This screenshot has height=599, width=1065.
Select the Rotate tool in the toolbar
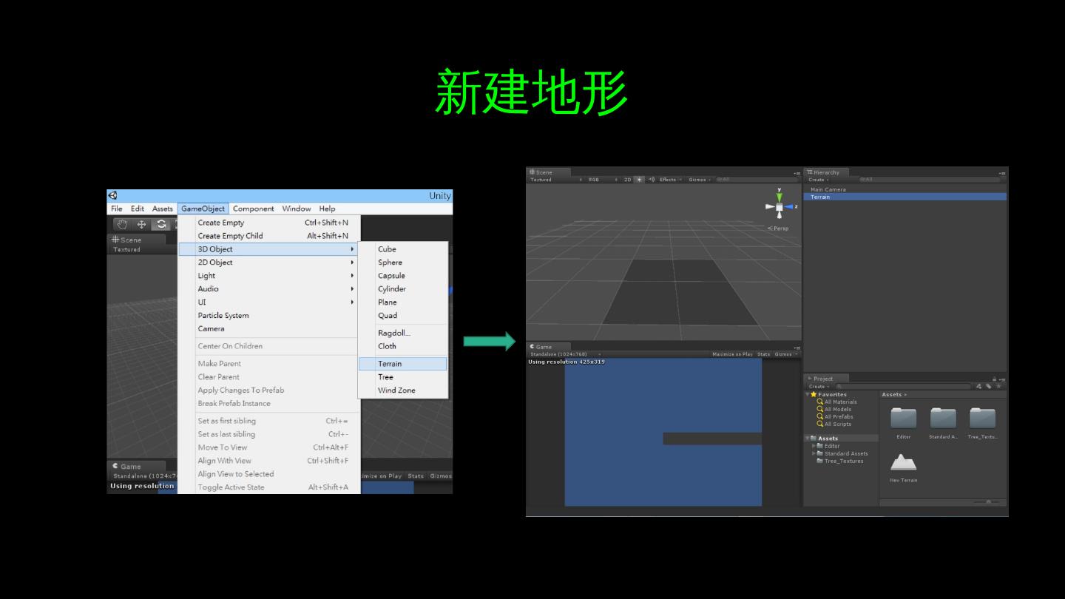pos(161,225)
